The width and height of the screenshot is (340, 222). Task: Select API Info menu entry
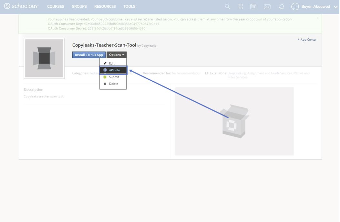[113, 70]
